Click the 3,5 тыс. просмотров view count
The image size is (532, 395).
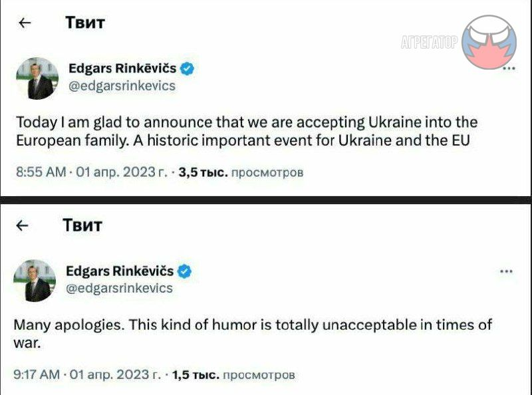tap(241, 172)
